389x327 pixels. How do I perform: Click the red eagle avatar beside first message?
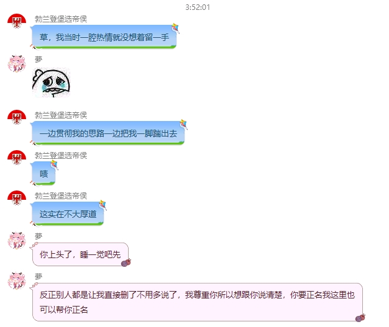point(17,22)
